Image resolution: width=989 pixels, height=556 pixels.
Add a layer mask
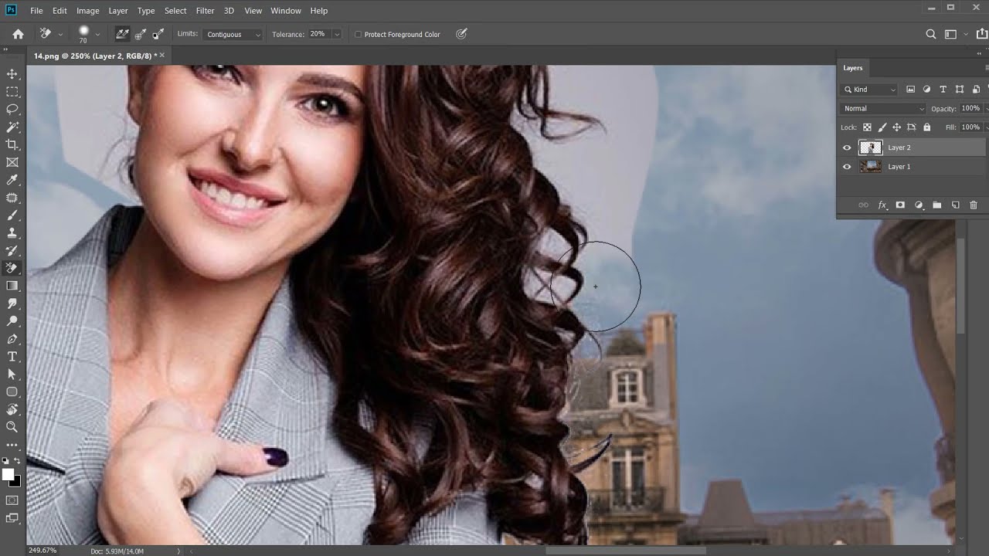click(900, 205)
